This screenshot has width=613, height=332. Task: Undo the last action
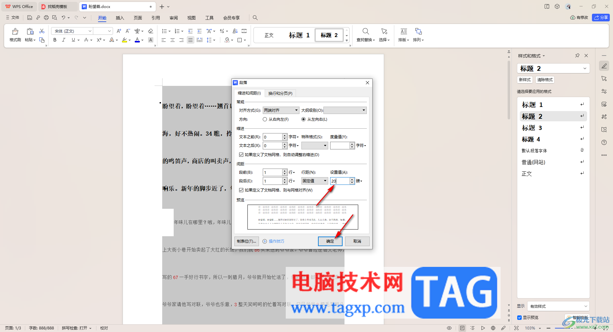click(x=64, y=18)
